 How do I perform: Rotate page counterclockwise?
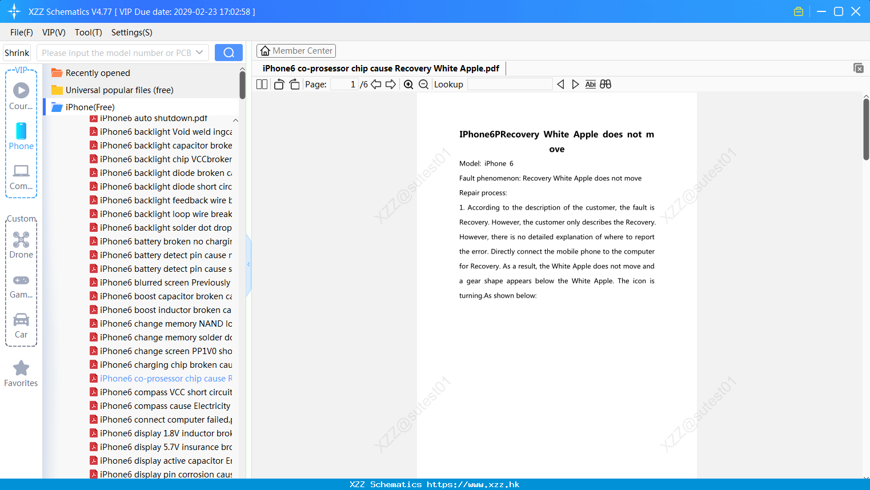[x=279, y=84]
